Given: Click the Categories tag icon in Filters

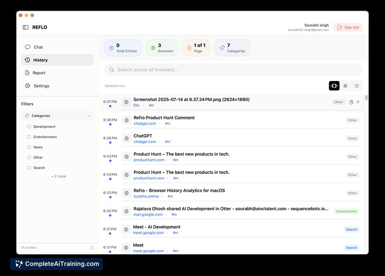Looking at the screenshot, I should [27, 116].
